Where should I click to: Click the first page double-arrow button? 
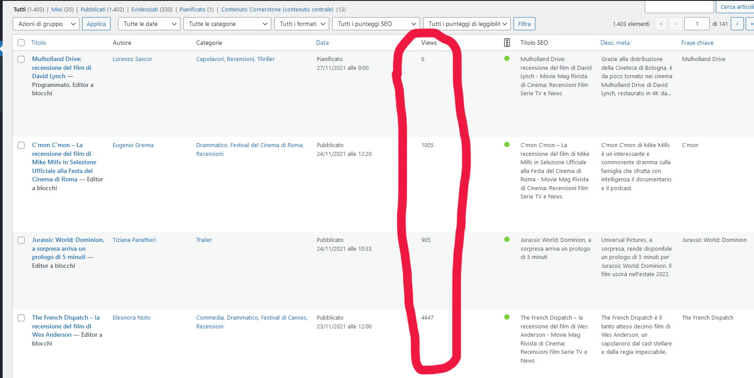[x=661, y=24]
